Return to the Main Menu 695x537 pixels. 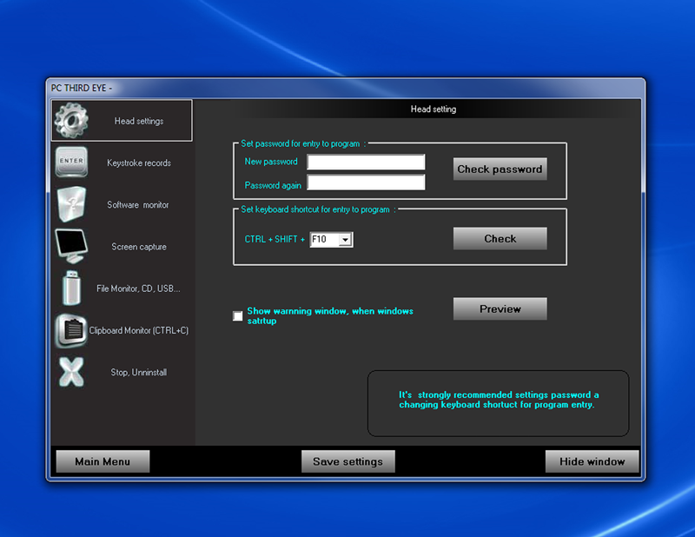coord(103,461)
